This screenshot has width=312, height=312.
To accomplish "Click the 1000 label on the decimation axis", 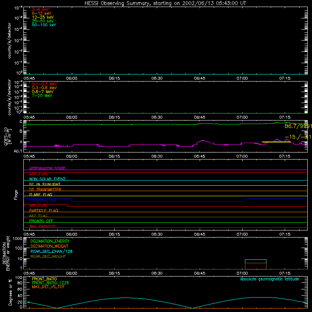I will click(x=17, y=239).
